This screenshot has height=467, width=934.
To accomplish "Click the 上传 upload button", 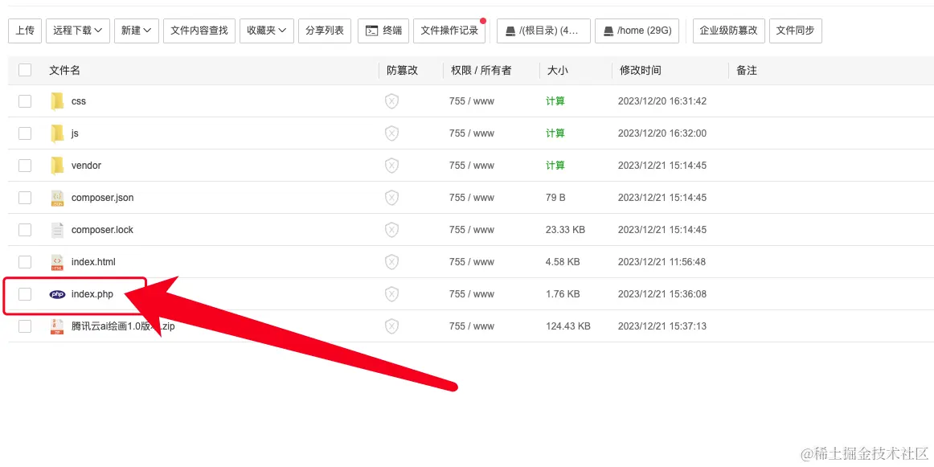I will 25,31.
